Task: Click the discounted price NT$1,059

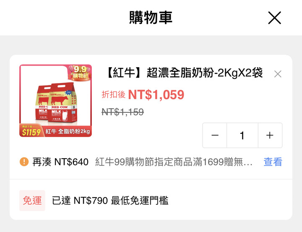Action: [x=156, y=95]
